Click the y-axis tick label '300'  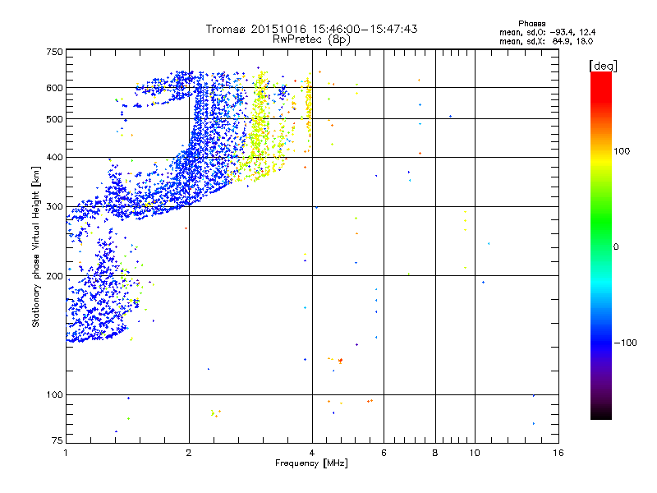pyautogui.click(x=54, y=206)
